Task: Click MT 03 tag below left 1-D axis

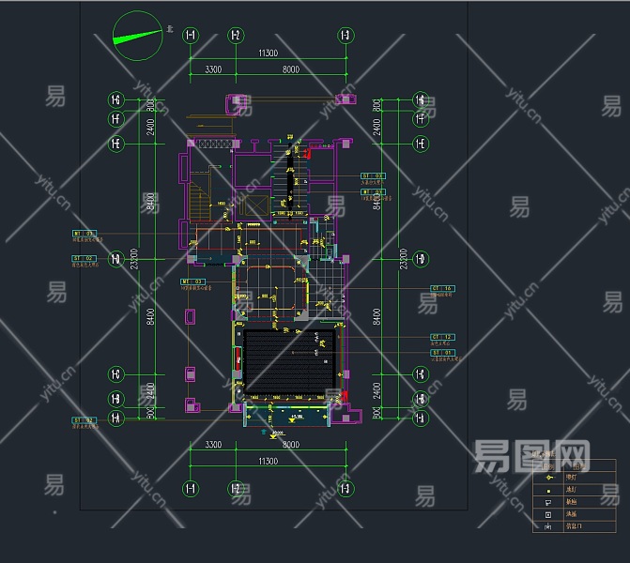Action: click(x=193, y=281)
